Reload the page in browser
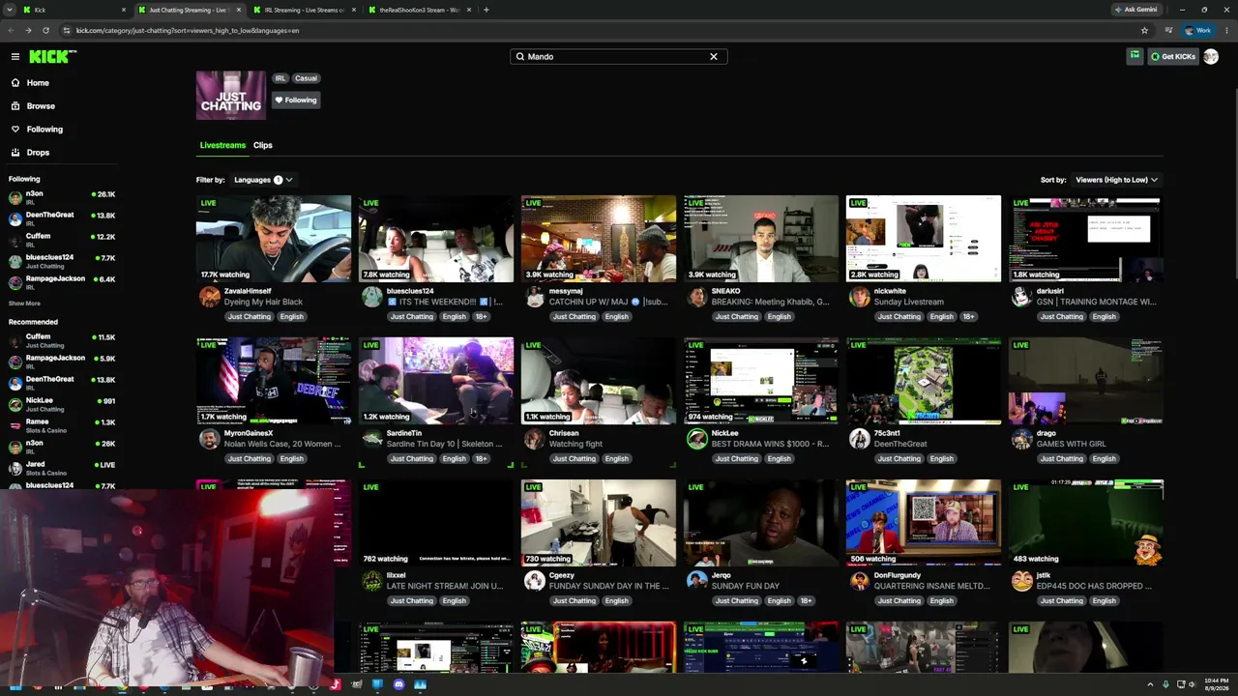 pyautogui.click(x=45, y=30)
